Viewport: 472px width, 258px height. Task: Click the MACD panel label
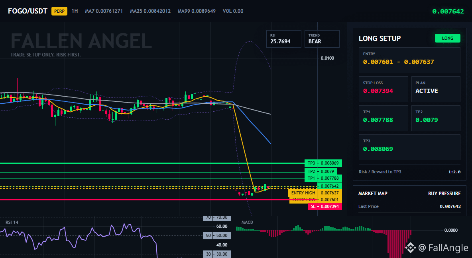(247, 222)
